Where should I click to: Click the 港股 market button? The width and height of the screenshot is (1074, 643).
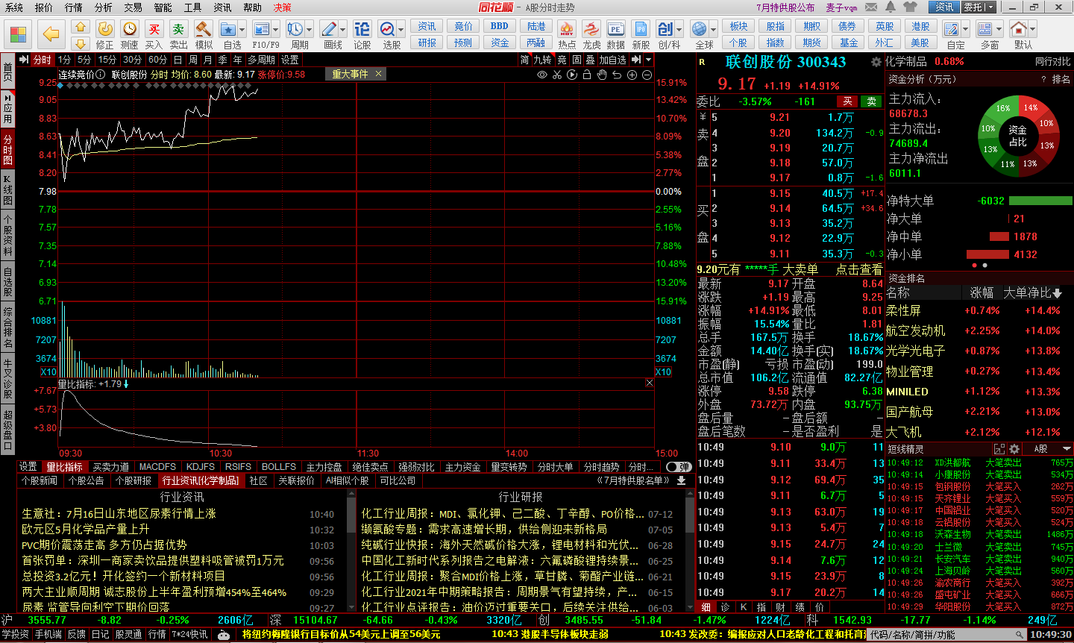tap(920, 26)
